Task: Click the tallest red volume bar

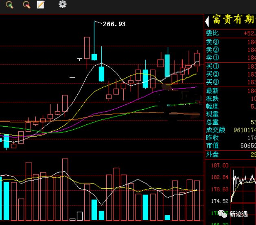Action: 65,190
